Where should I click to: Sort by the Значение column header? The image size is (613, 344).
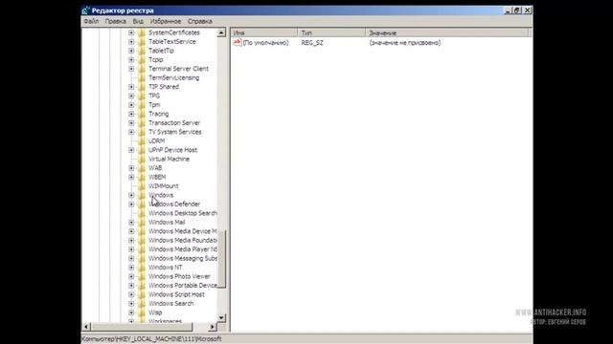pos(447,32)
